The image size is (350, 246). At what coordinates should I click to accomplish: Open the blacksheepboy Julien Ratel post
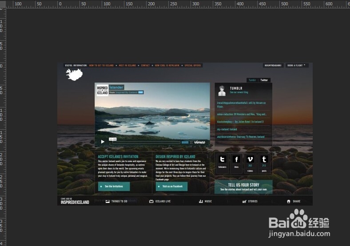[240, 122]
